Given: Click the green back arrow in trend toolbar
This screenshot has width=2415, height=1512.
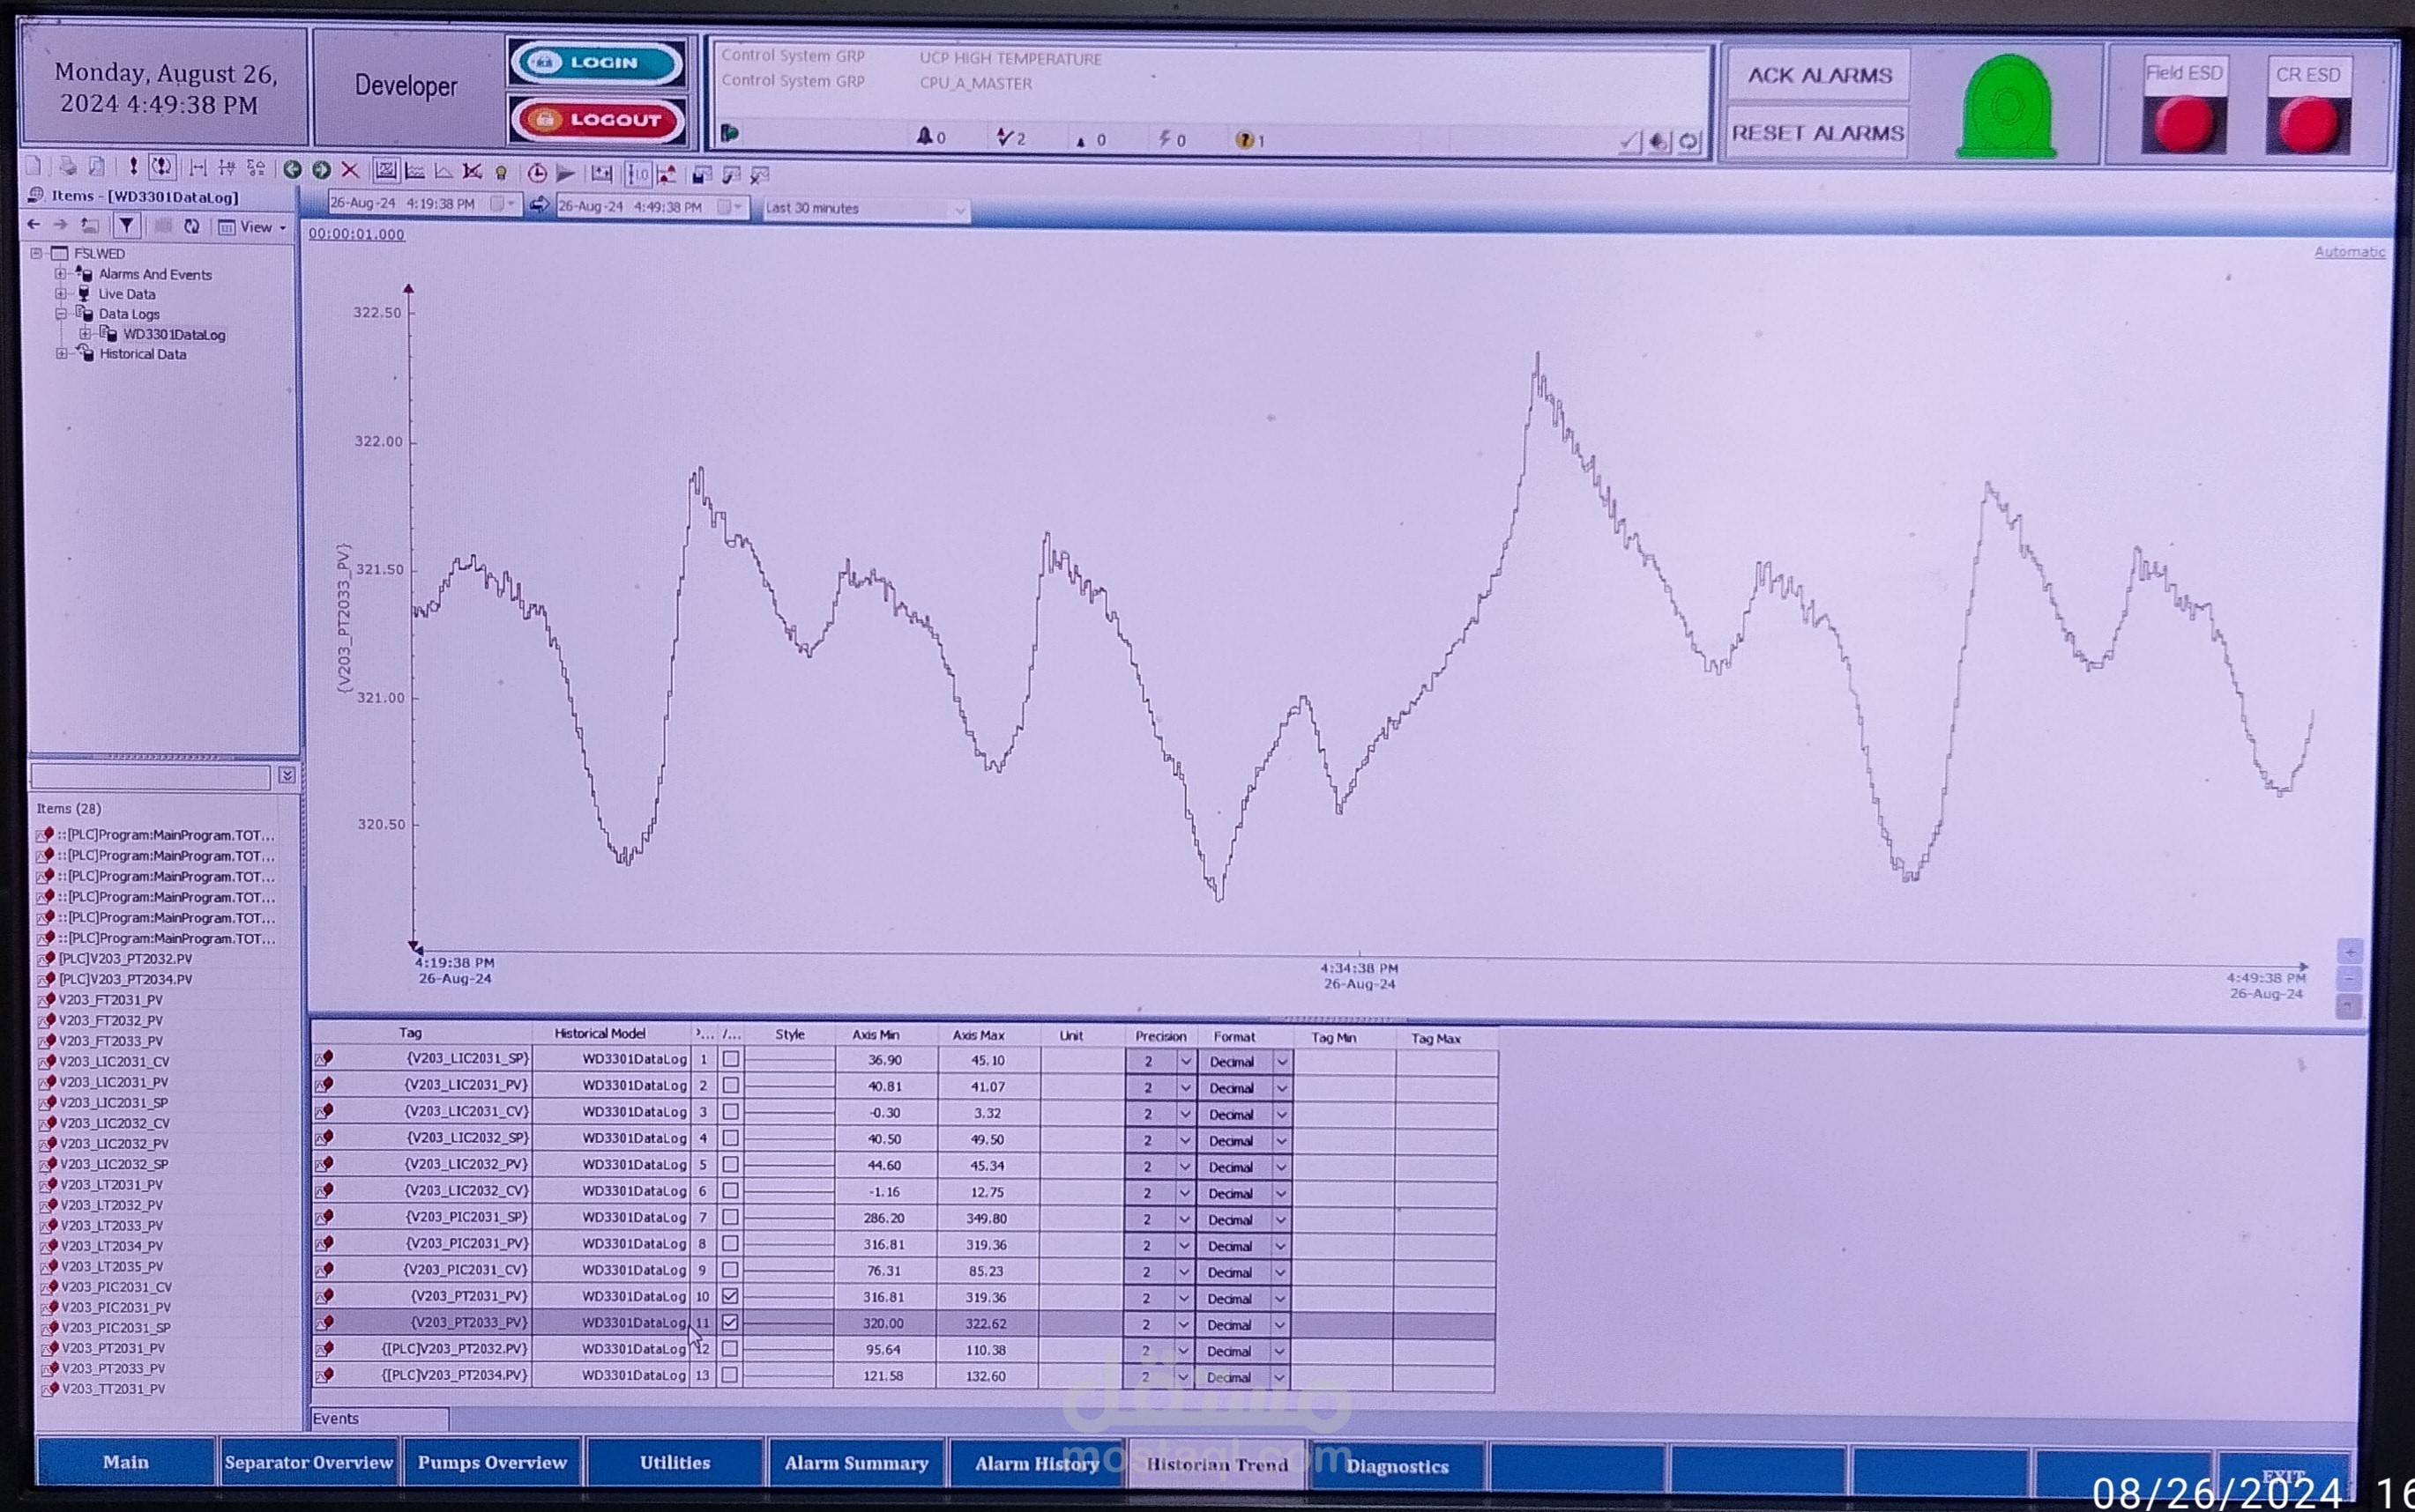Looking at the screenshot, I should tap(292, 170).
